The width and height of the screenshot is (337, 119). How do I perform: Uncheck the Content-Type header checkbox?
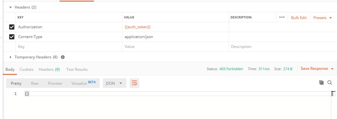pos(11,37)
